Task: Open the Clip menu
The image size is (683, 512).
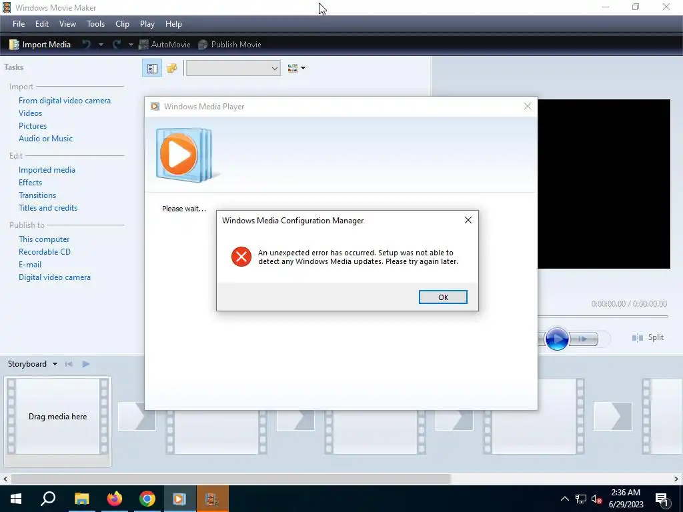Action: 122,24
